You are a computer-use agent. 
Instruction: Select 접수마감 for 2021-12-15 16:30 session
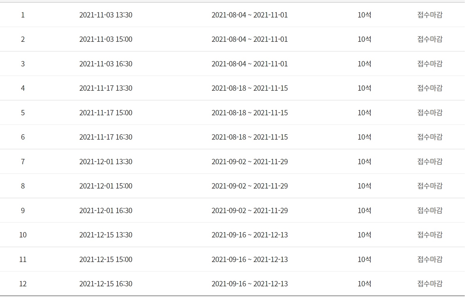click(x=430, y=284)
